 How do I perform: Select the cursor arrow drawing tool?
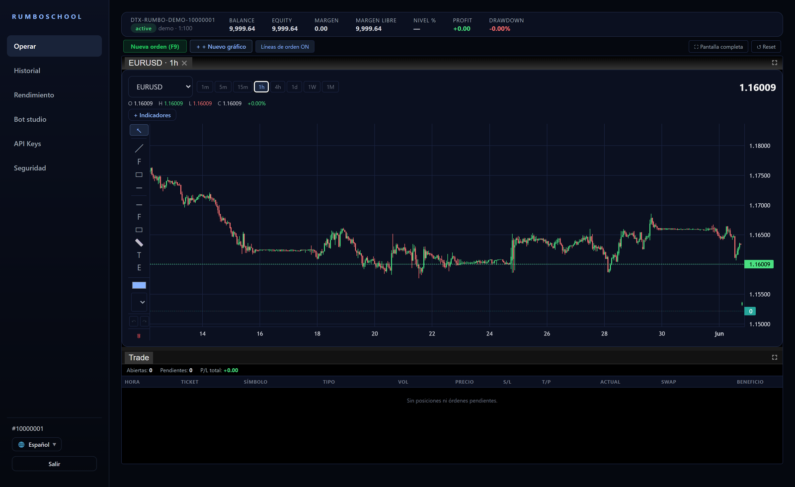[x=139, y=130]
